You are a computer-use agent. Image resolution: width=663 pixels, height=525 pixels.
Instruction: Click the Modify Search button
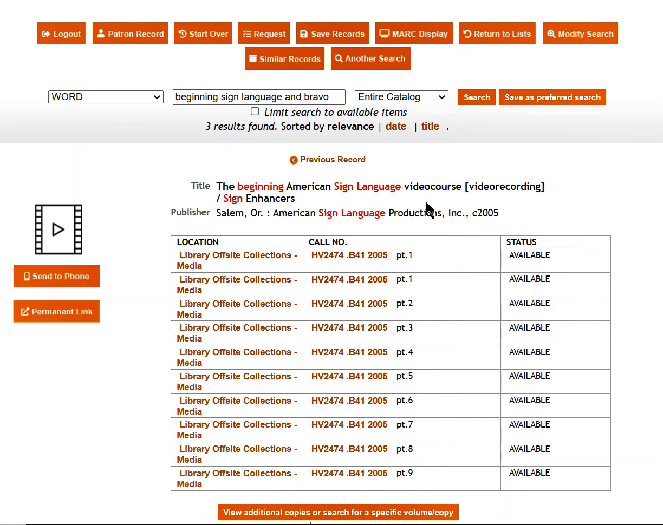click(580, 34)
